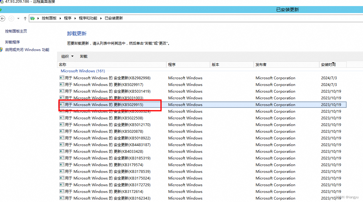Sort by the 安装时间 column header
363x202 pixels.
click(333, 64)
